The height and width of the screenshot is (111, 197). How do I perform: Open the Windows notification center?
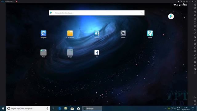pos(193,109)
